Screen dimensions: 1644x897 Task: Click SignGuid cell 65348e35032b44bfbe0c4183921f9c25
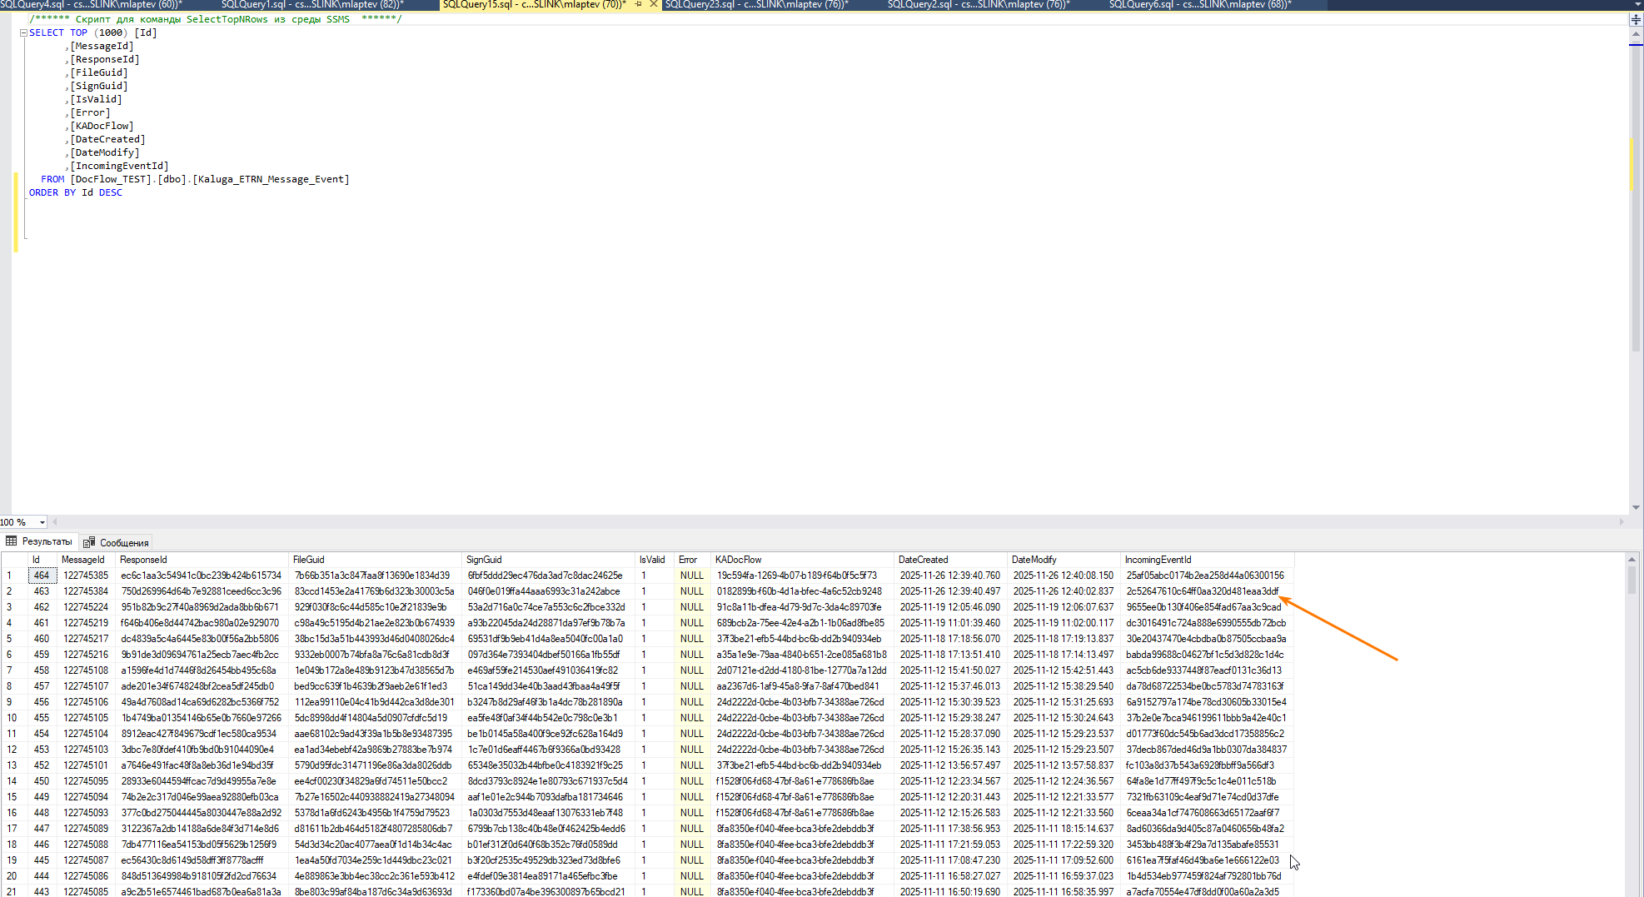tap(548, 765)
